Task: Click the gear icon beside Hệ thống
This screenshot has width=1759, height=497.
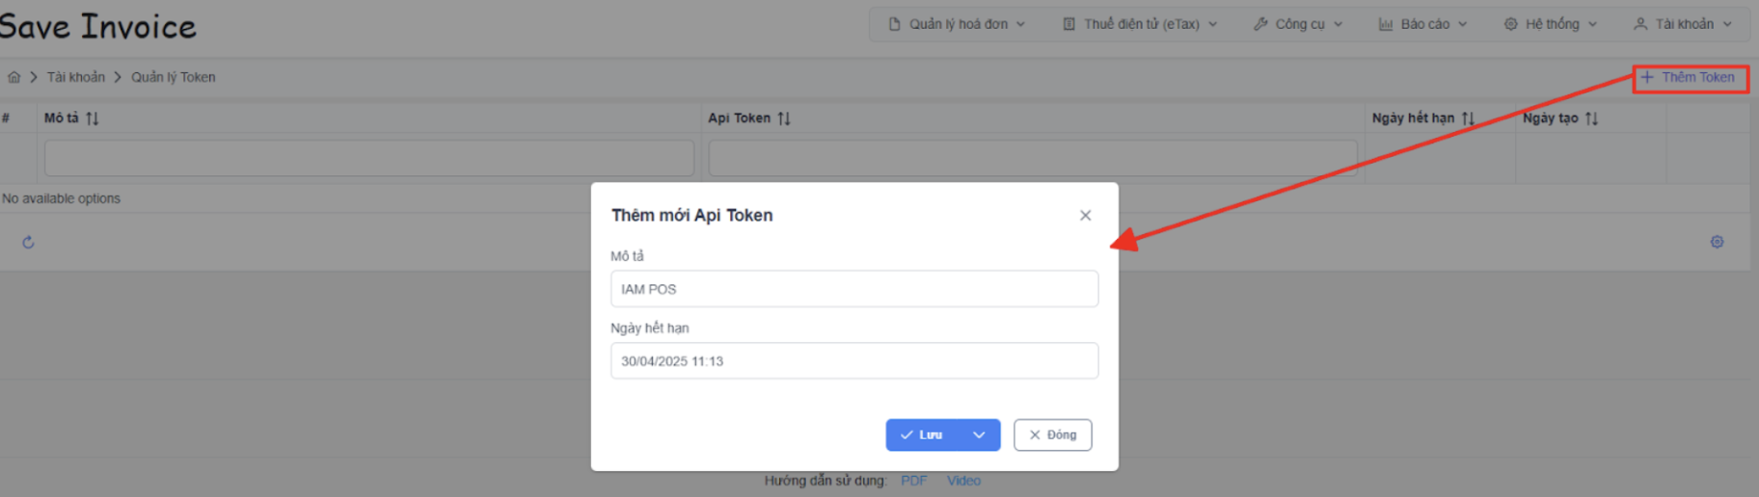Action: pyautogui.click(x=1511, y=24)
